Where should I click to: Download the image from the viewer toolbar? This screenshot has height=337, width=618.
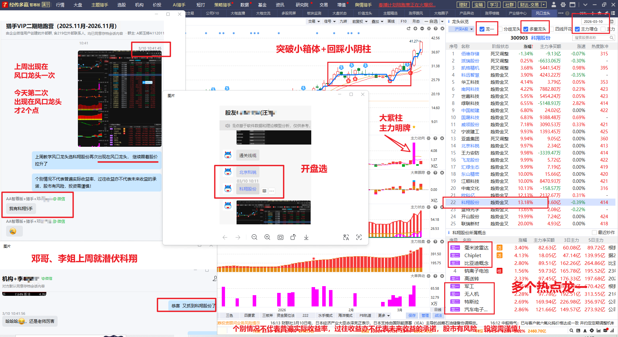pos(306,237)
